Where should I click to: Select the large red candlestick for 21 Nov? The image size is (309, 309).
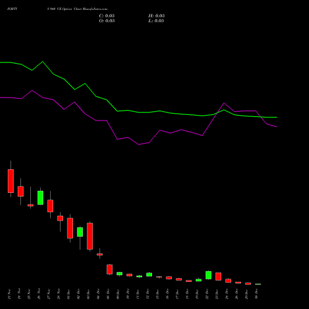(x=11, y=181)
